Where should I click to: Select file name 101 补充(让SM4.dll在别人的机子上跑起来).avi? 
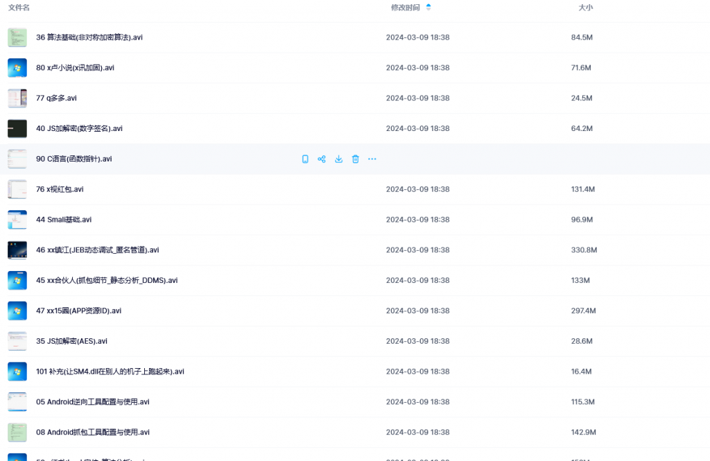[110, 371]
